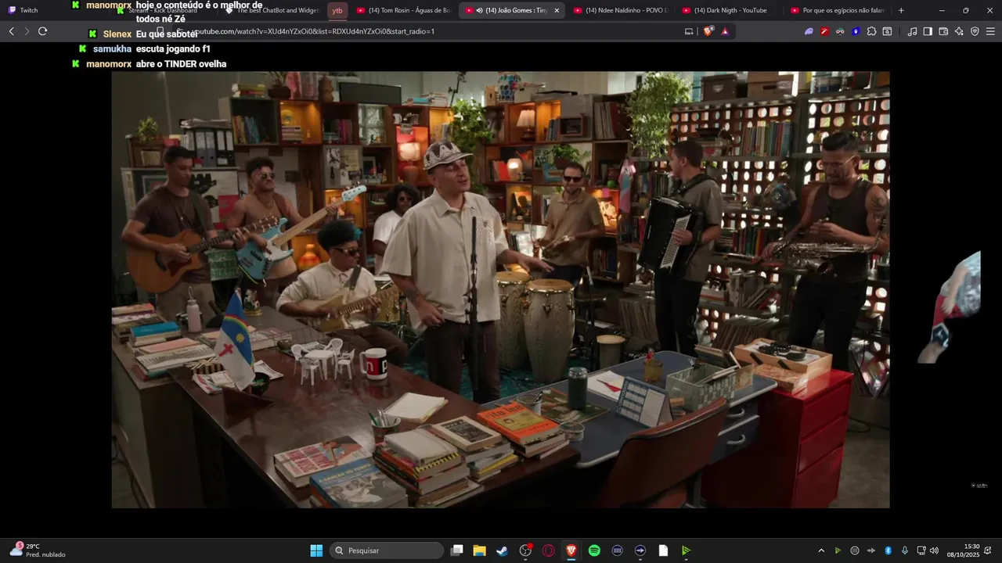Screen dimensions: 1002x563
Task: Open the Windows Start menu
Action: [316, 550]
